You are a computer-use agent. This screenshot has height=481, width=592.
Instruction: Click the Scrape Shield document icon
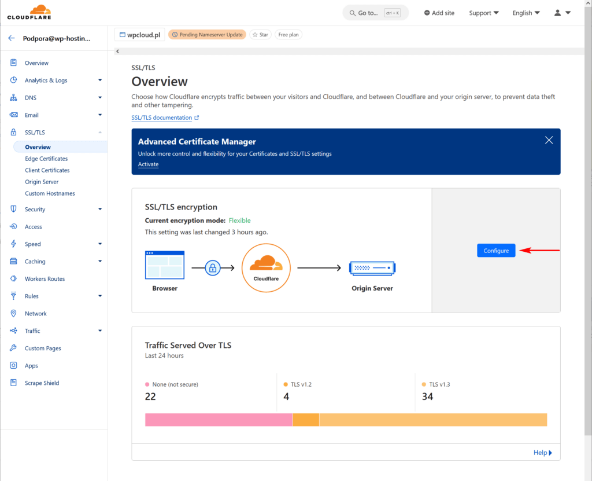point(13,383)
